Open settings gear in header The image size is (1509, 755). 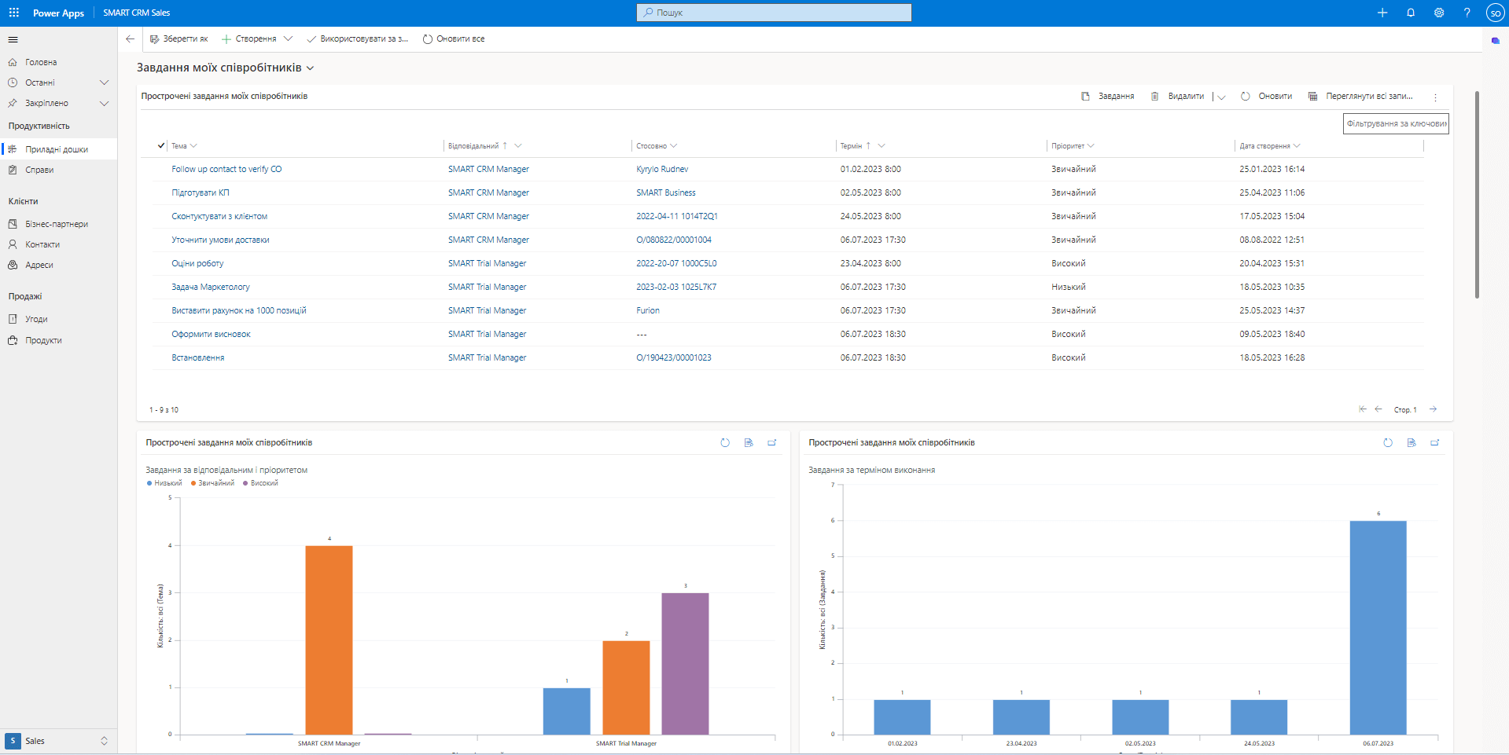point(1439,13)
